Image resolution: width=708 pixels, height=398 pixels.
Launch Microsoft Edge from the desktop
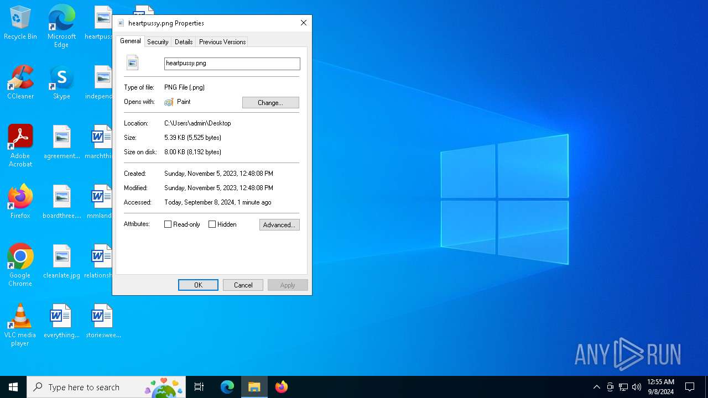tap(61, 26)
